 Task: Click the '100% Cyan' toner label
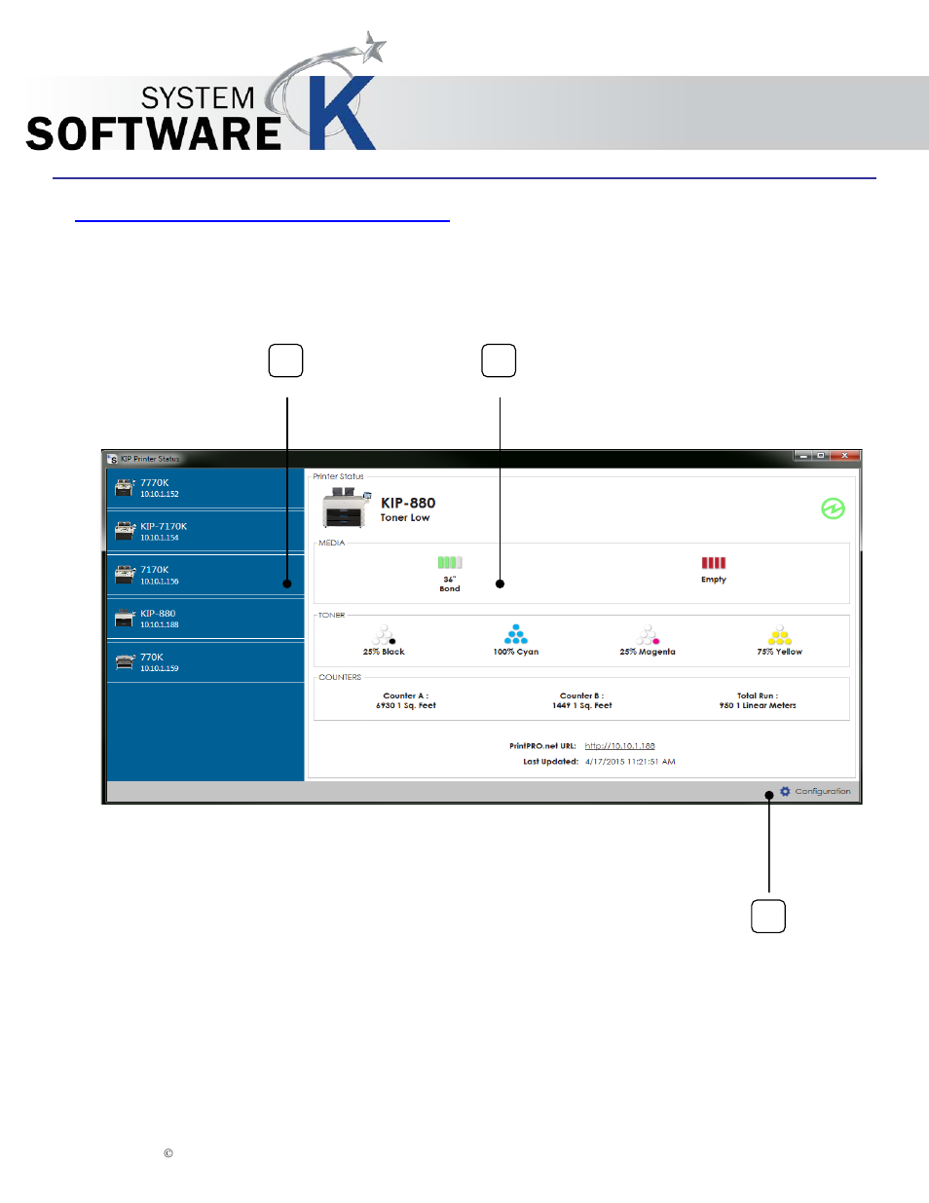pyautogui.click(x=516, y=652)
